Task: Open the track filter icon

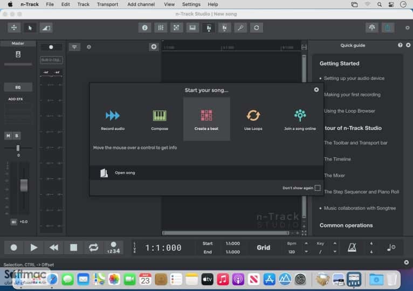Action: (74, 47)
